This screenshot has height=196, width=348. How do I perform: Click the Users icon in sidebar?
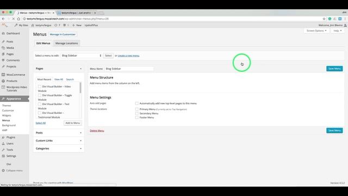pos(3,144)
